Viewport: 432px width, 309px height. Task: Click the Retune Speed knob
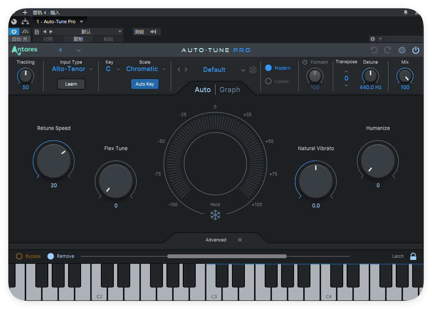[x=54, y=161]
